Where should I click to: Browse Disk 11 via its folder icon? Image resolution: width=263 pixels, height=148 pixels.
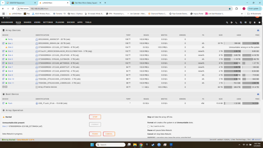pos(3,83)
